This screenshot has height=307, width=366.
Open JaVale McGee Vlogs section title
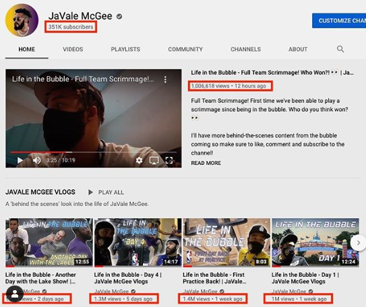pos(40,192)
